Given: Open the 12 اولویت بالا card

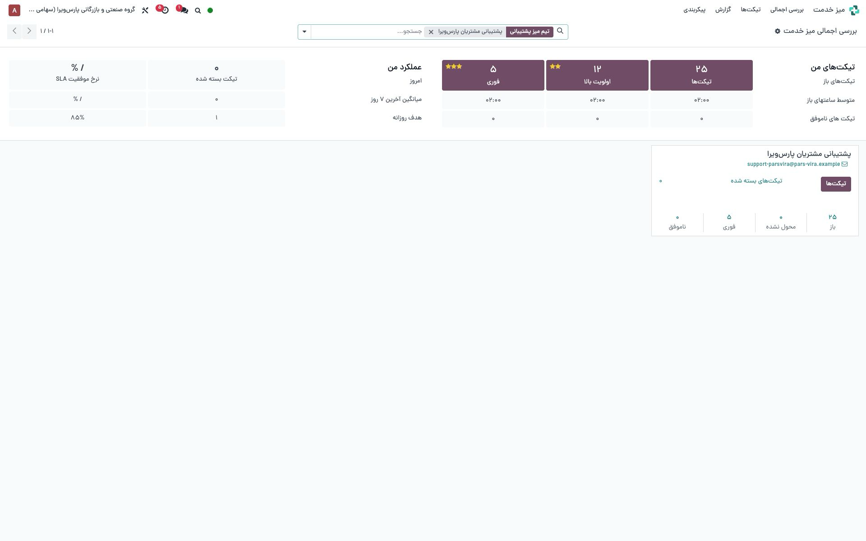Looking at the screenshot, I should coord(597,75).
